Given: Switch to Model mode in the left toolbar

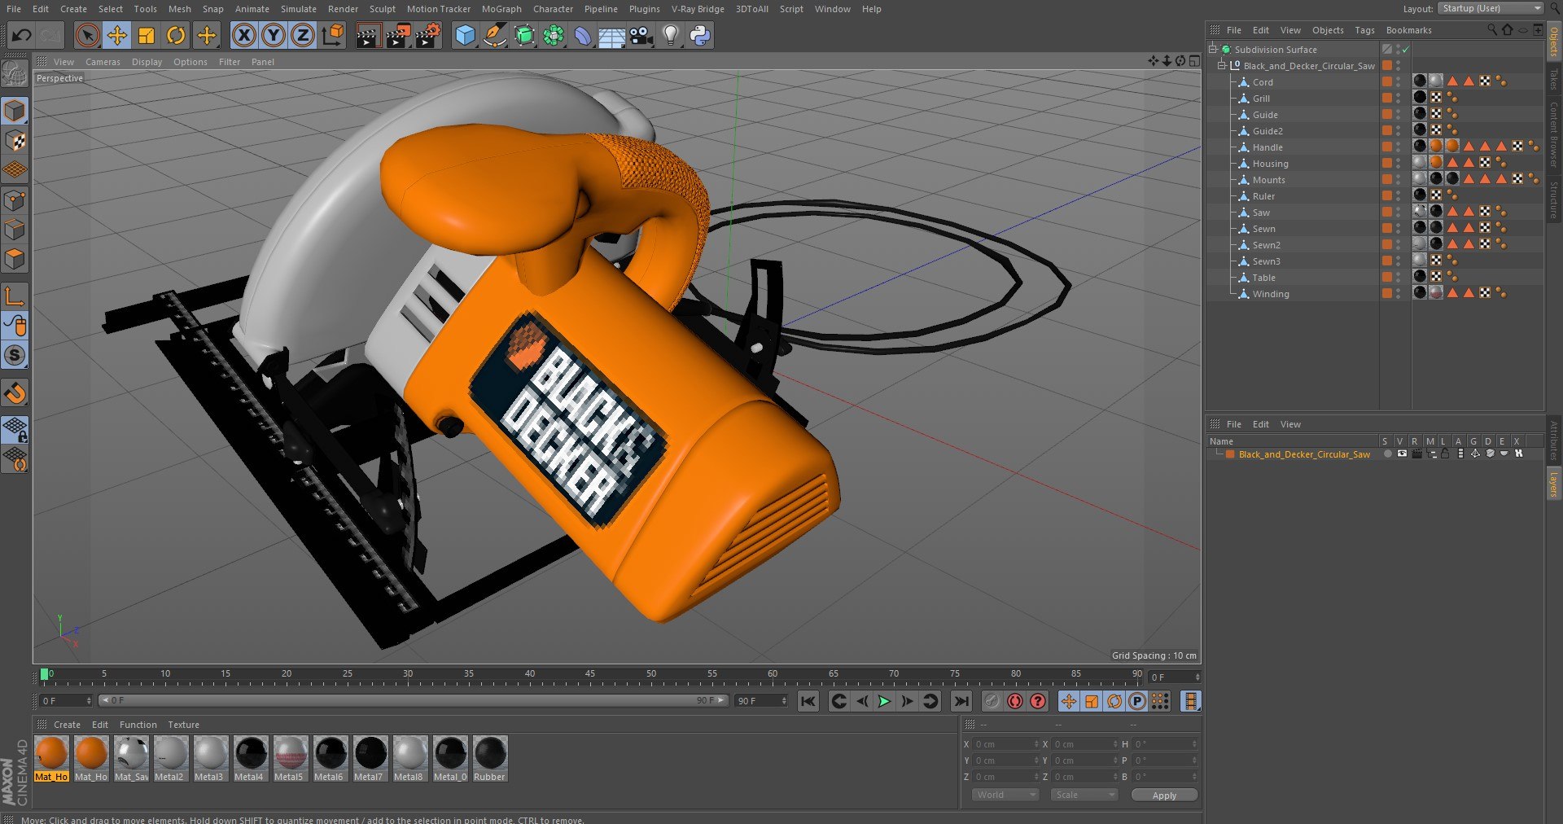Looking at the screenshot, I should point(15,110).
